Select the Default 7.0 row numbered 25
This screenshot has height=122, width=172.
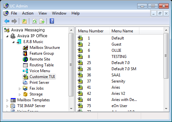120,62
